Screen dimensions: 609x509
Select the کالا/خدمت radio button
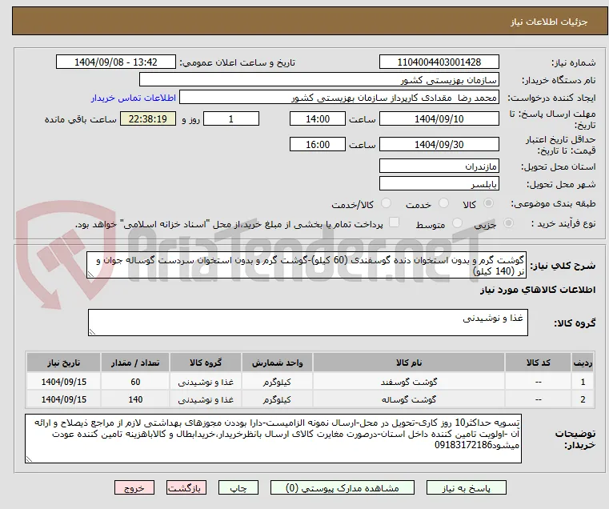coord(386,203)
